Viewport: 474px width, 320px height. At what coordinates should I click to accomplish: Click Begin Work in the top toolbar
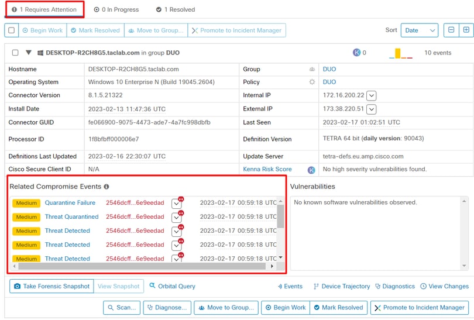[43, 30]
